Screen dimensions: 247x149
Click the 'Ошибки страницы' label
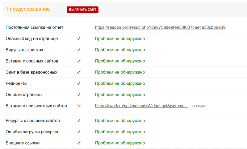24,95
